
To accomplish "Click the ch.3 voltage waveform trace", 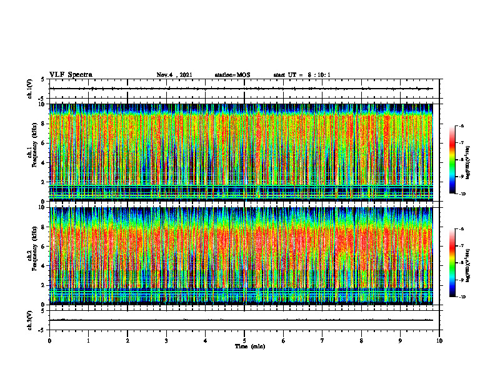I will click(241, 320).
